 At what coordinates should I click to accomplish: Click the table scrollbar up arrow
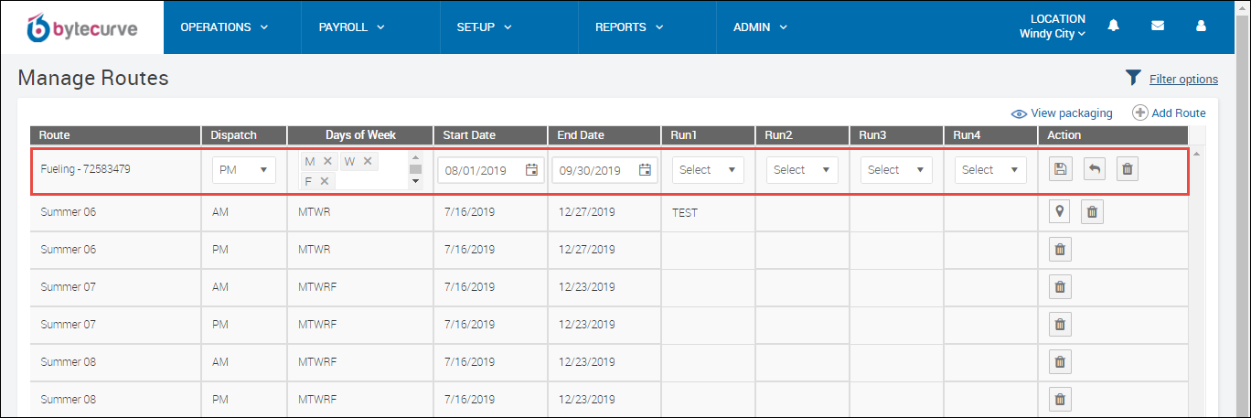click(1197, 153)
